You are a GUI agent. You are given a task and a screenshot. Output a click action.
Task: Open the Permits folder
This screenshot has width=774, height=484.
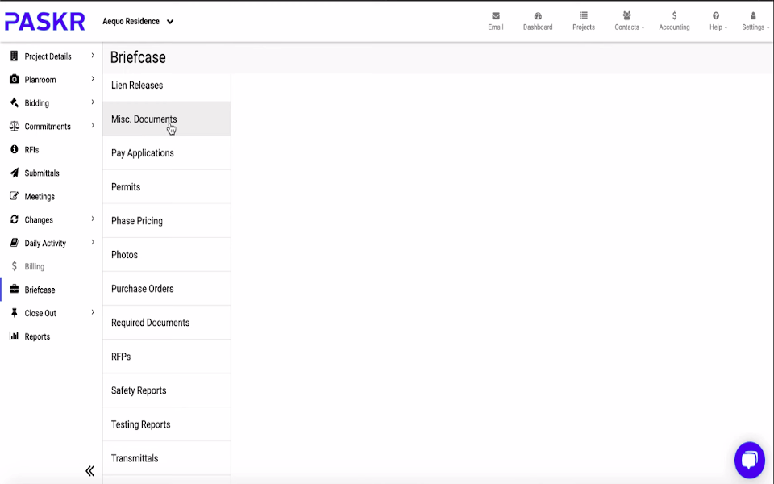point(166,186)
